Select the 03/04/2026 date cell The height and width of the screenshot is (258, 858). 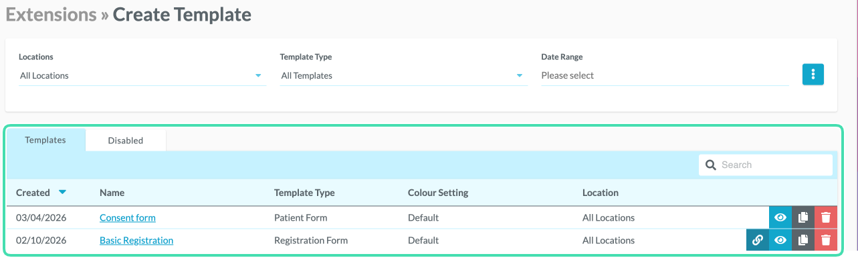pos(41,217)
